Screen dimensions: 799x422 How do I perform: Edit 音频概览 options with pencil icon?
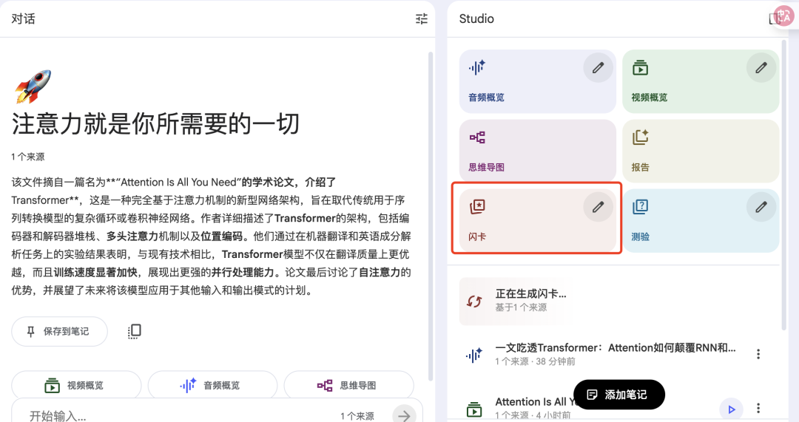click(x=599, y=68)
